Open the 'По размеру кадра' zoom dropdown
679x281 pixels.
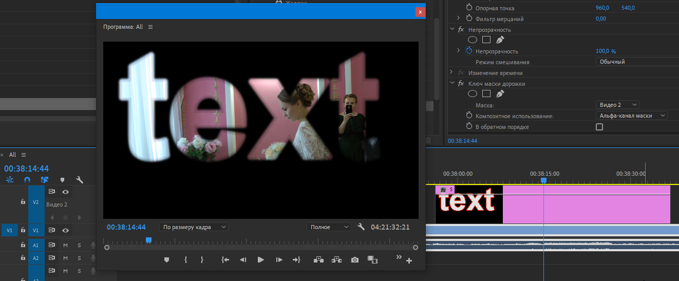(194, 227)
